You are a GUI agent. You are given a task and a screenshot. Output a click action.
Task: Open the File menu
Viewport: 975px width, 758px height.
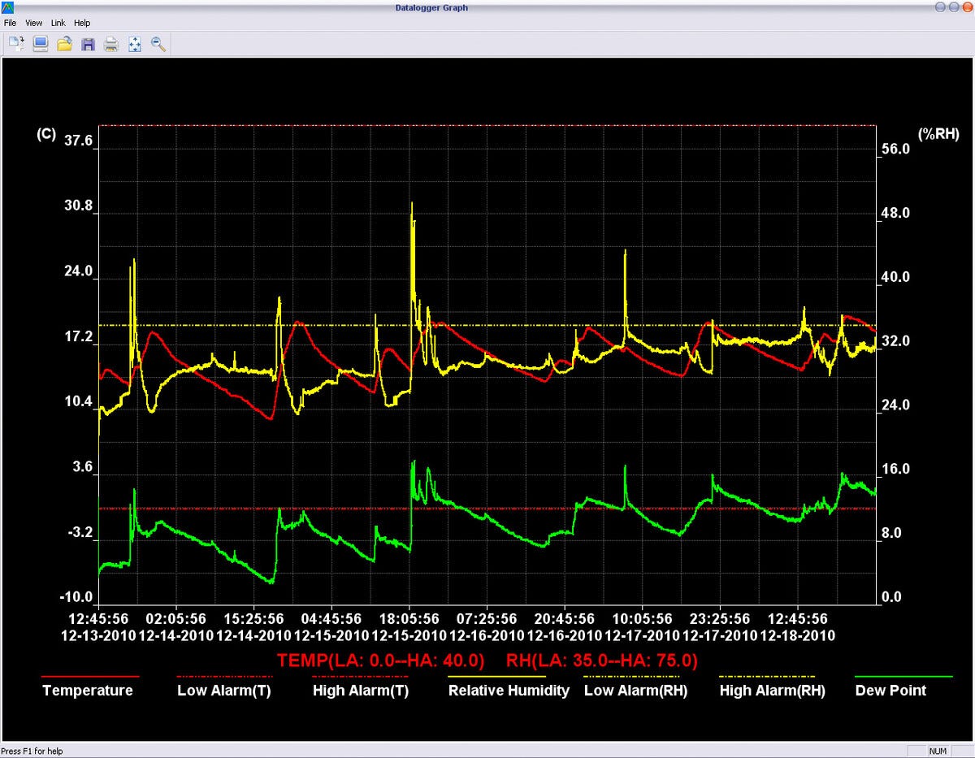[10, 23]
